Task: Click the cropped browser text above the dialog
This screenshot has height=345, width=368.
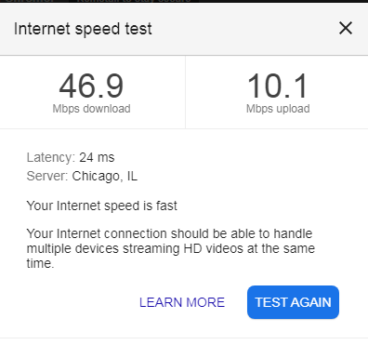Action: coord(99,1)
